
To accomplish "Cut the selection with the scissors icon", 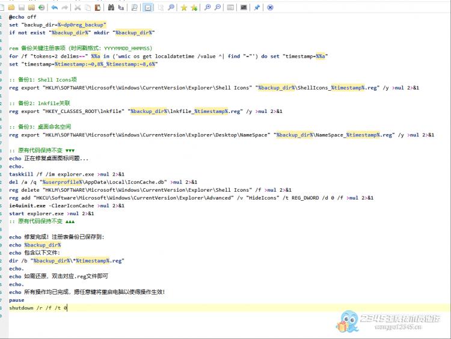I will [x=78, y=7].
